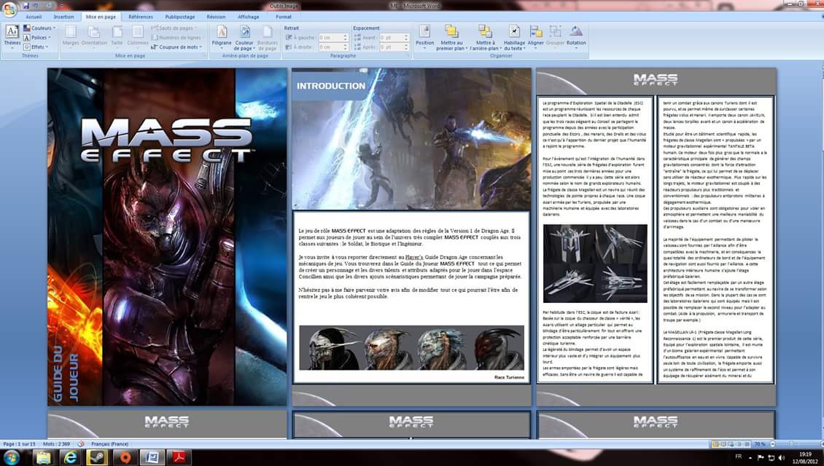Click the Français (France) language indicator
Screen dimensions: 824x466
(110, 444)
